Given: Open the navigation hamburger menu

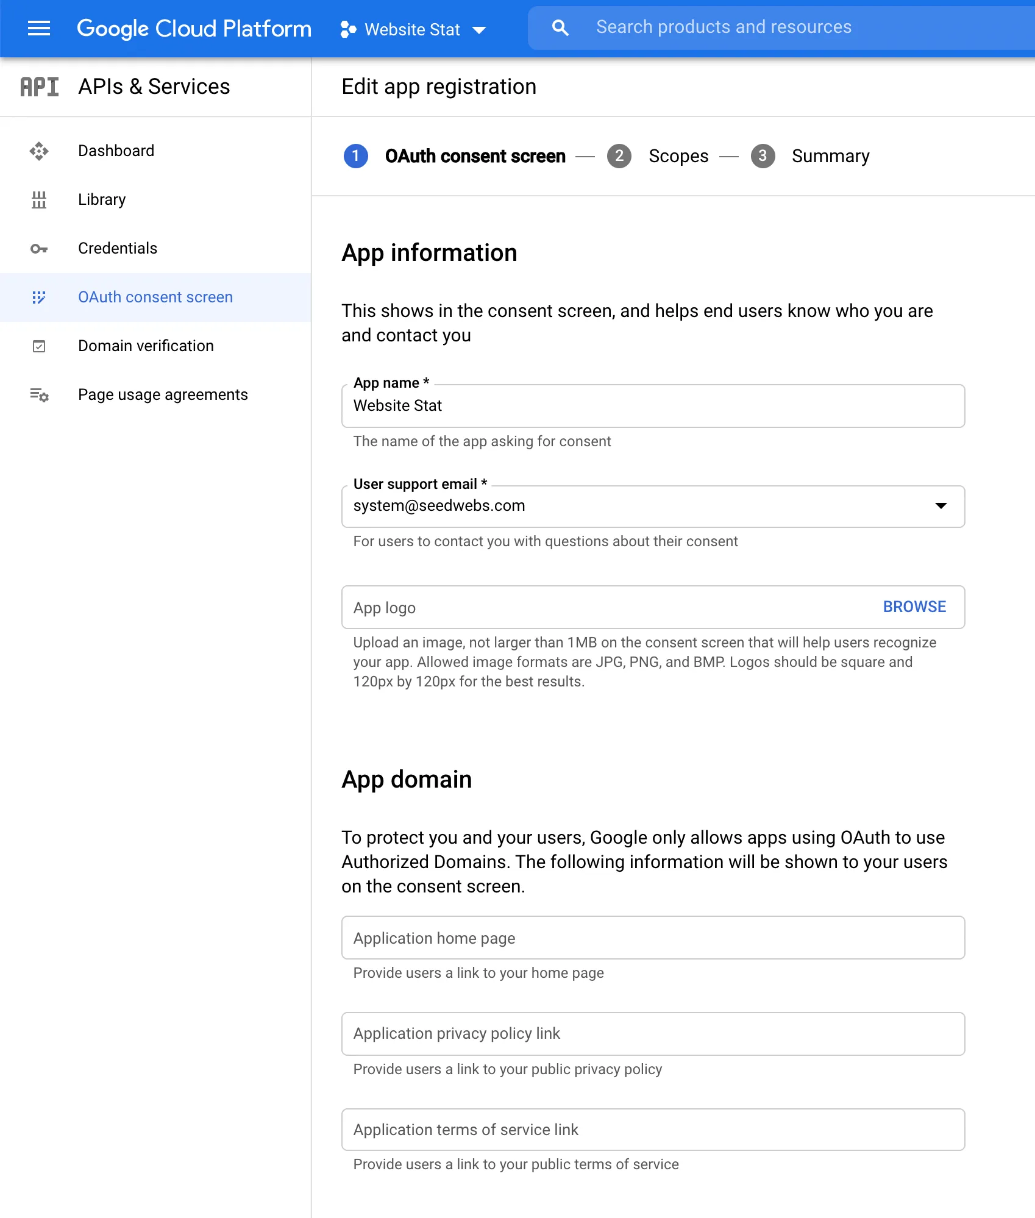Looking at the screenshot, I should (39, 29).
